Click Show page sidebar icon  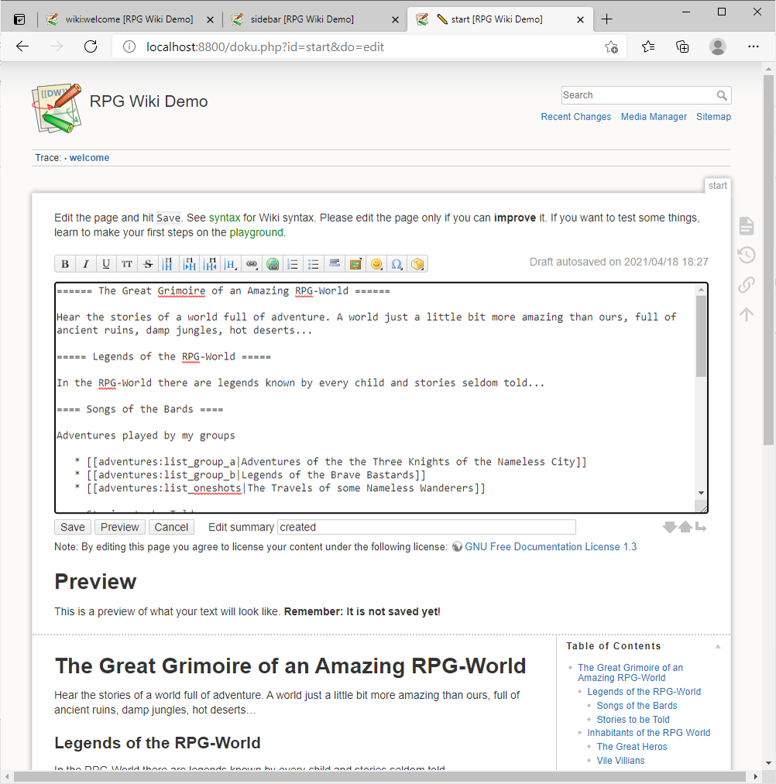pos(747,226)
